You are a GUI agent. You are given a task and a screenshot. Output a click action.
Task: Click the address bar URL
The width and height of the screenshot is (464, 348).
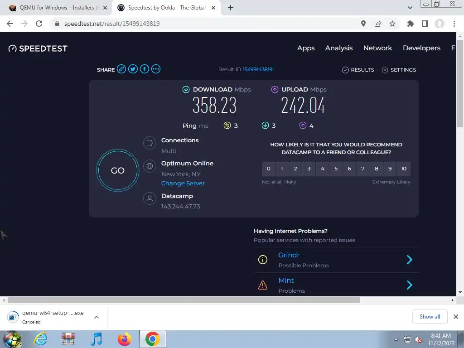coord(112,24)
